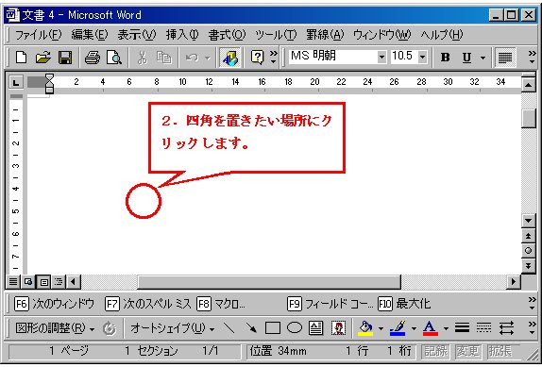Open a file with the Open folder icon
This screenshot has width=542, height=367.
click(43, 58)
